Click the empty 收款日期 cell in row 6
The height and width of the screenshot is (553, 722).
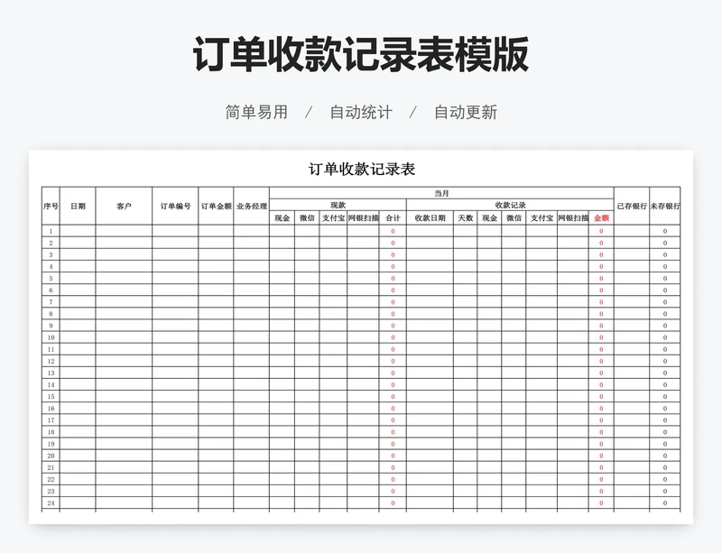(x=430, y=290)
